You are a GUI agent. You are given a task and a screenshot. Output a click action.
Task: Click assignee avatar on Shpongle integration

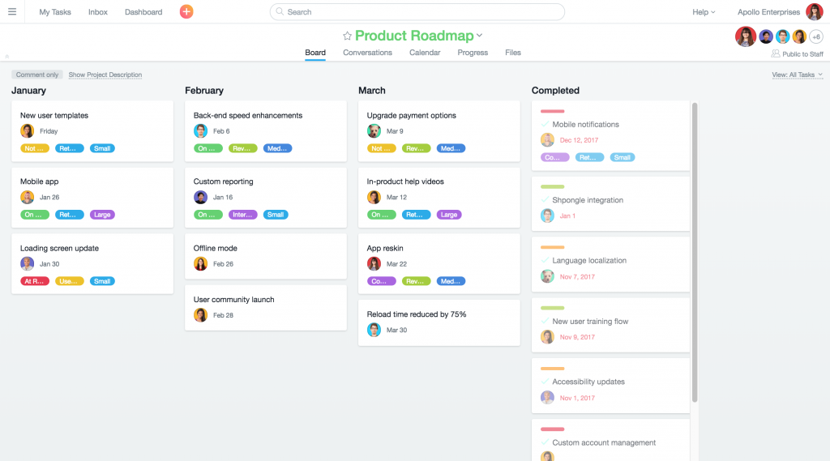coord(547,216)
